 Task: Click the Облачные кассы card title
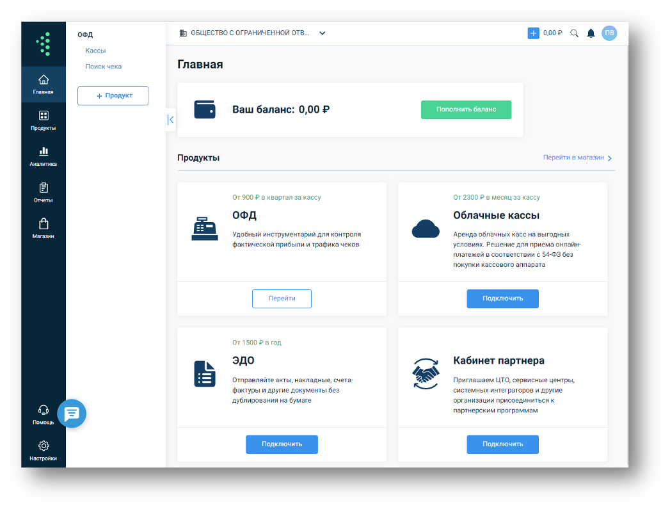point(496,215)
